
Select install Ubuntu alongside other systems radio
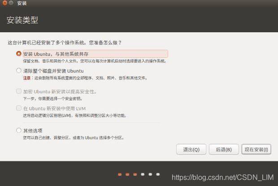coord(19,53)
